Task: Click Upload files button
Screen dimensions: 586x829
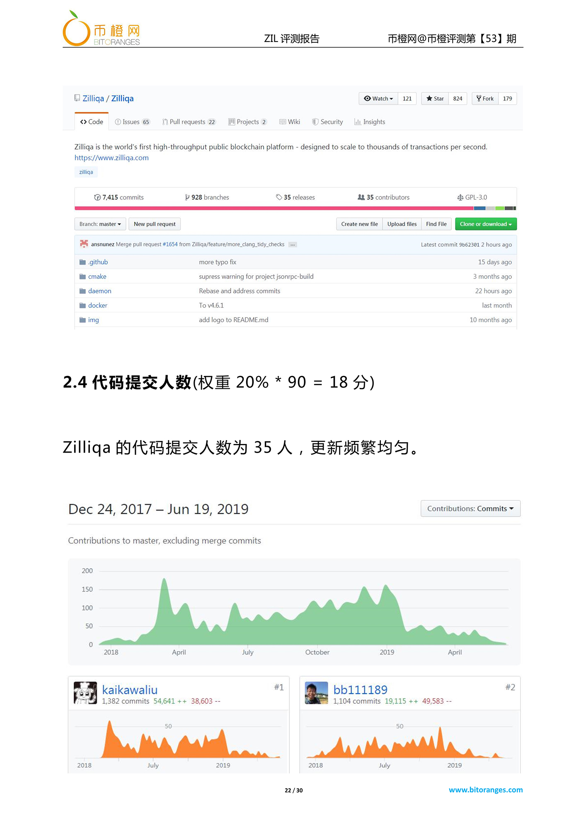Action: 402,224
